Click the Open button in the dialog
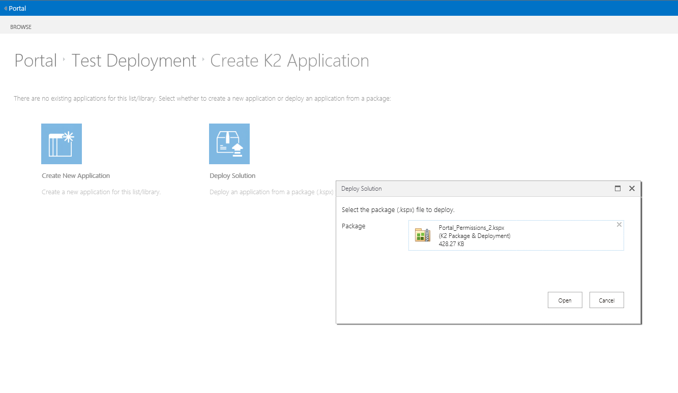 click(565, 300)
